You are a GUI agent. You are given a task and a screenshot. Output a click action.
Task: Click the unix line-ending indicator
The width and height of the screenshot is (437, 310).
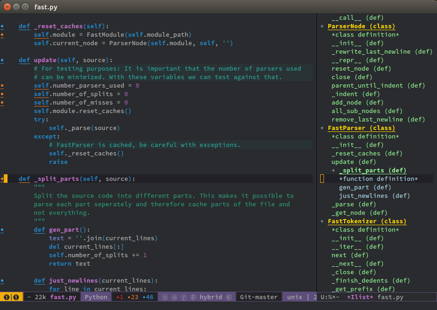tap(294, 297)
